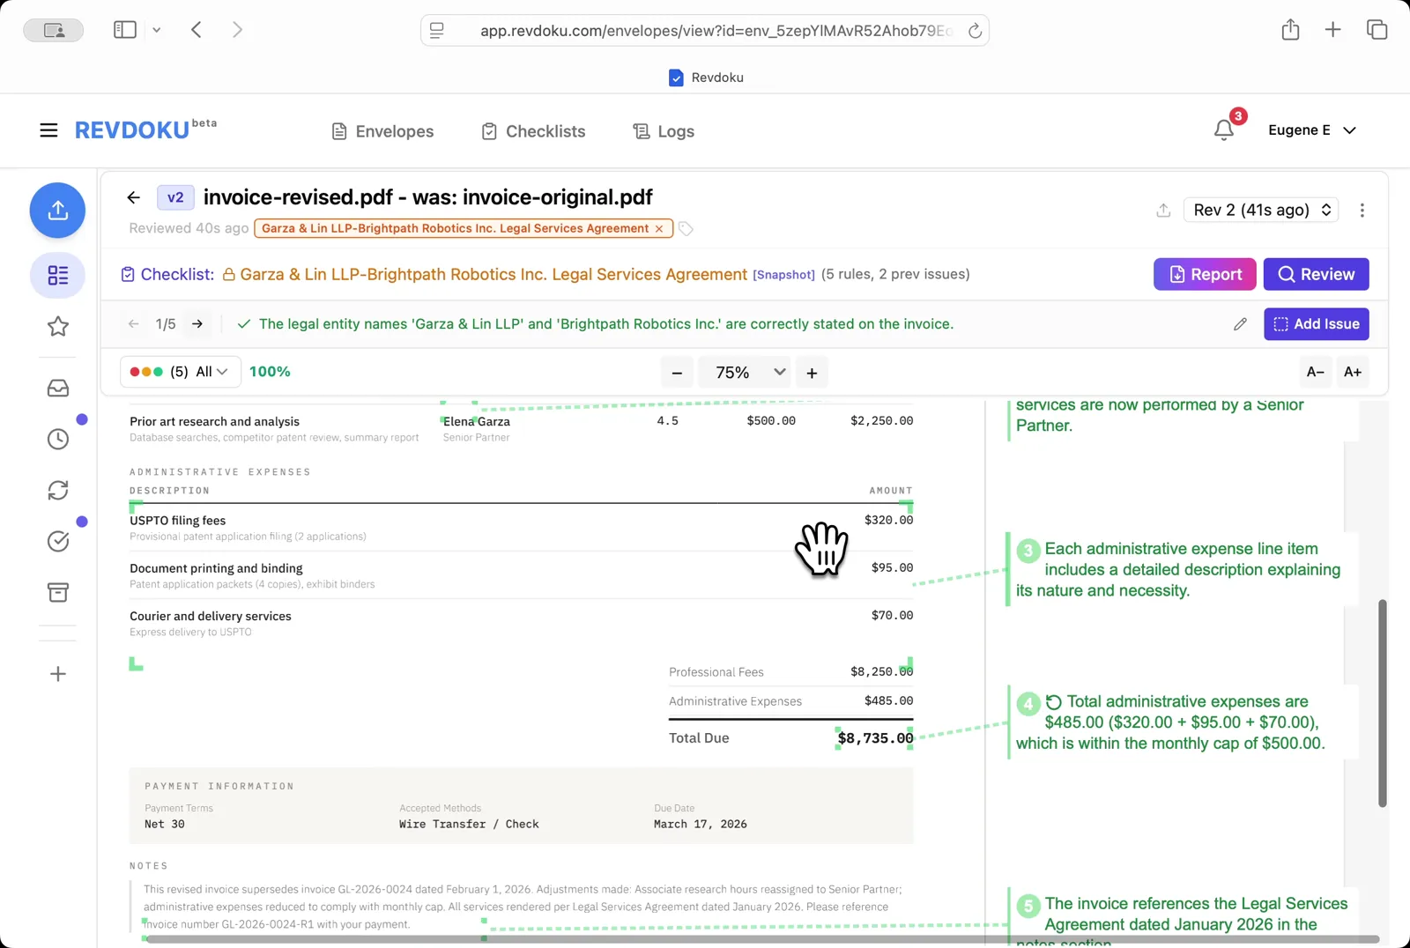Open the Rev 2 version selector
Screen dimensions: 1410x948
(x=1260, y=210)
